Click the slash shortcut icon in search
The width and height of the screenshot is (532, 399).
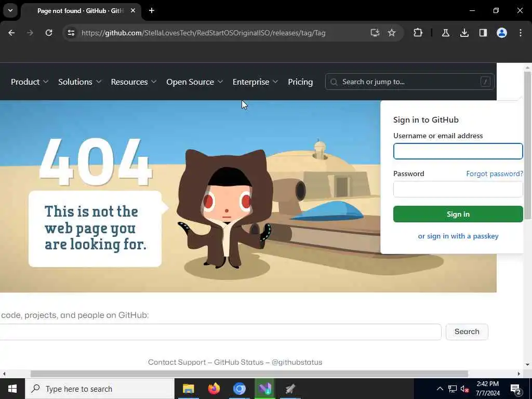point(486,82)
